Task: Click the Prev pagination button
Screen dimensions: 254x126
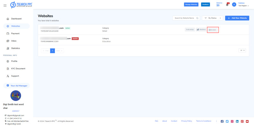Action: (45, 51)
